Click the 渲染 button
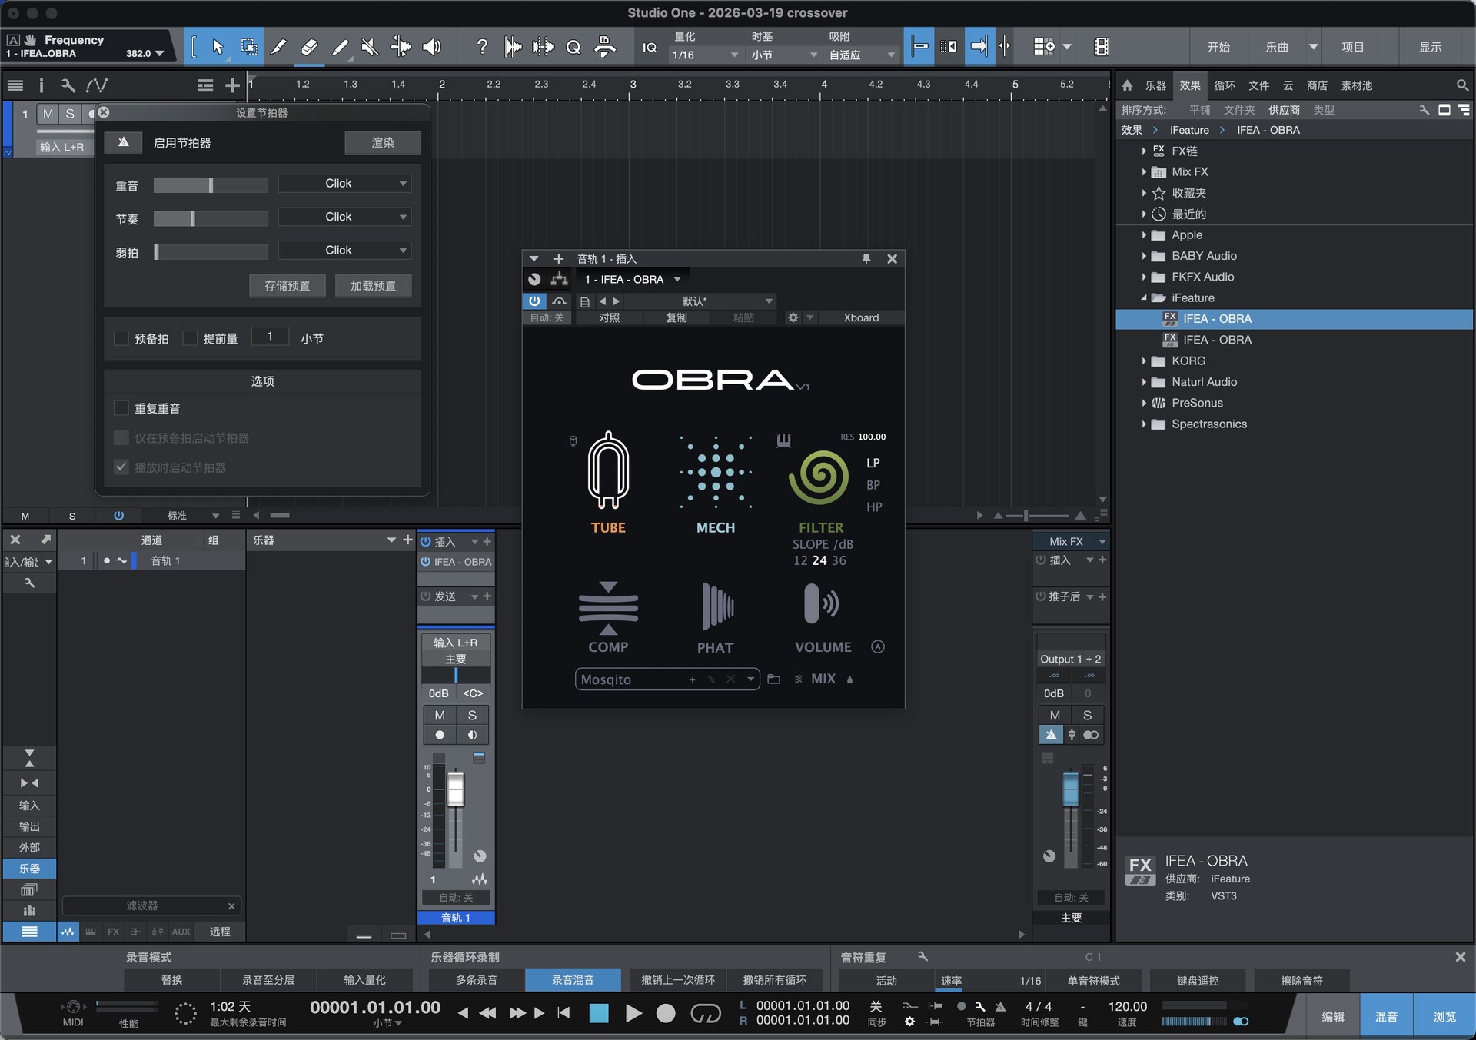 [x=382, y=142]
